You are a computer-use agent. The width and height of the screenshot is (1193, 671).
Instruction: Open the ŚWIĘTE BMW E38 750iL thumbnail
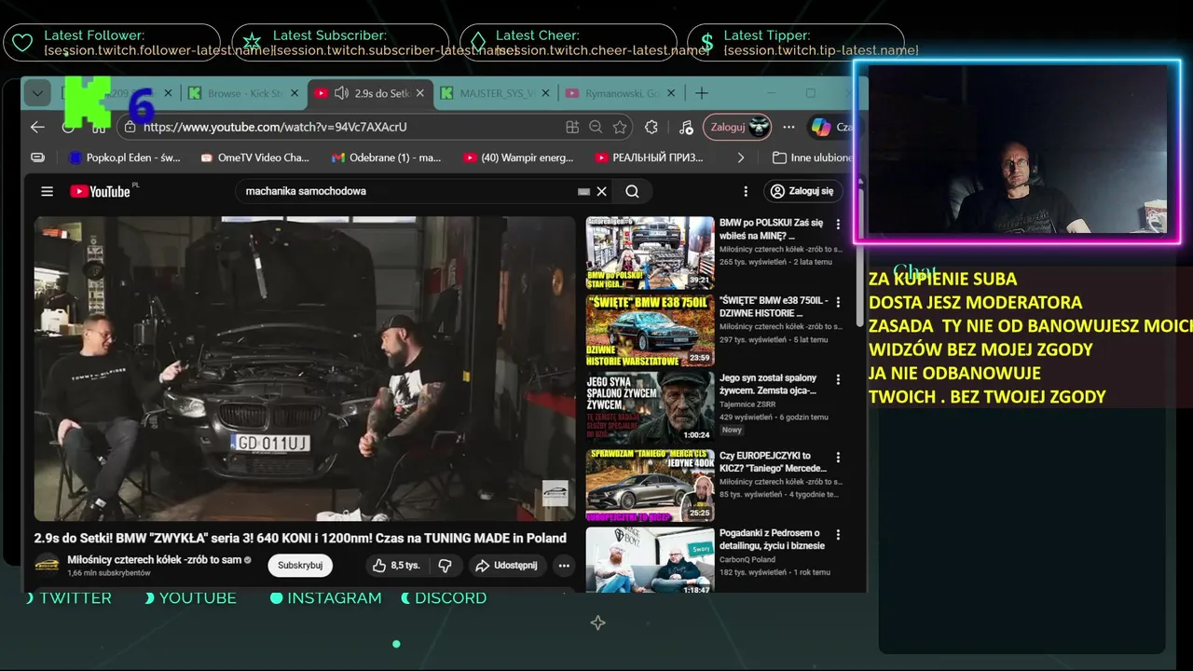(x=650, y=330)
